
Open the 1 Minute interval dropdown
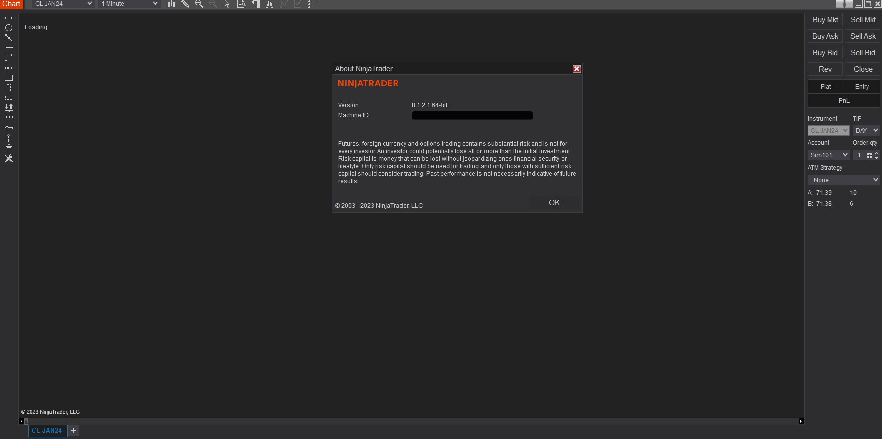tap(129, 4)
